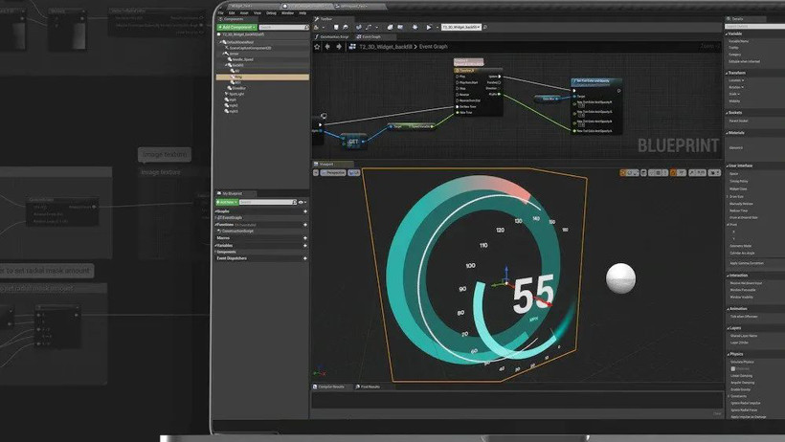Open the Location type dropdown under Transform

click(x=736, y=80)
